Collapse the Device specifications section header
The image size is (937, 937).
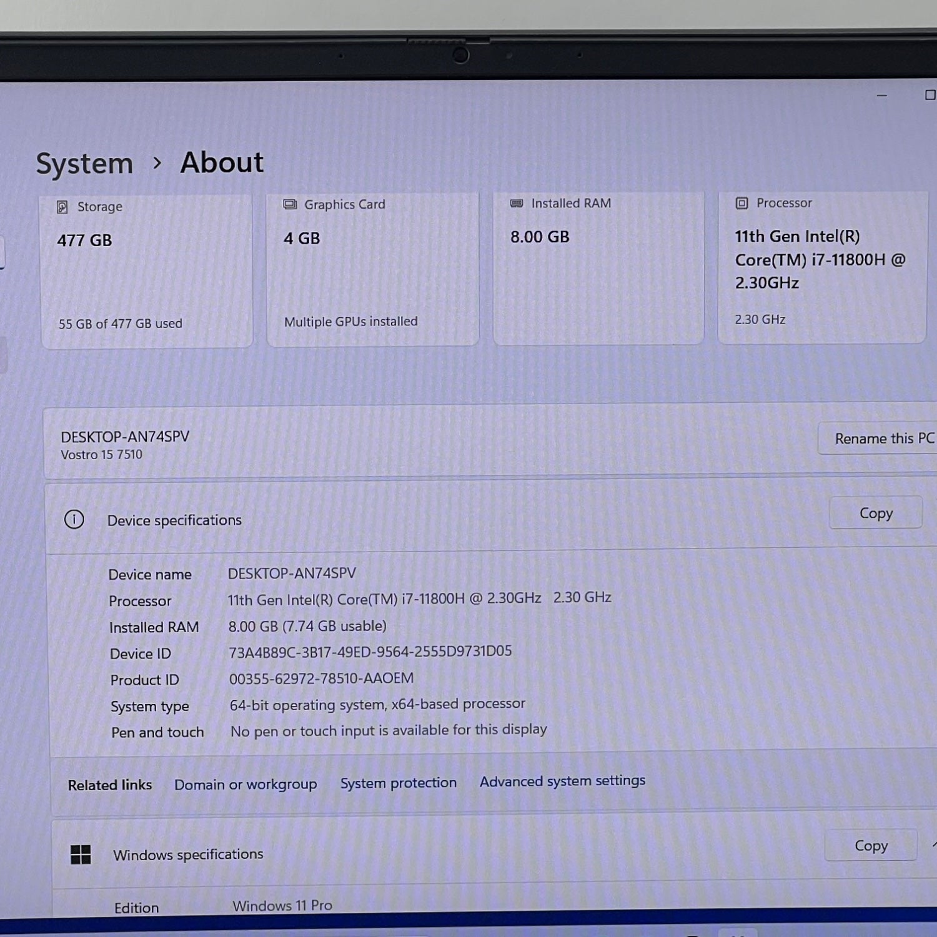[437, 518]
